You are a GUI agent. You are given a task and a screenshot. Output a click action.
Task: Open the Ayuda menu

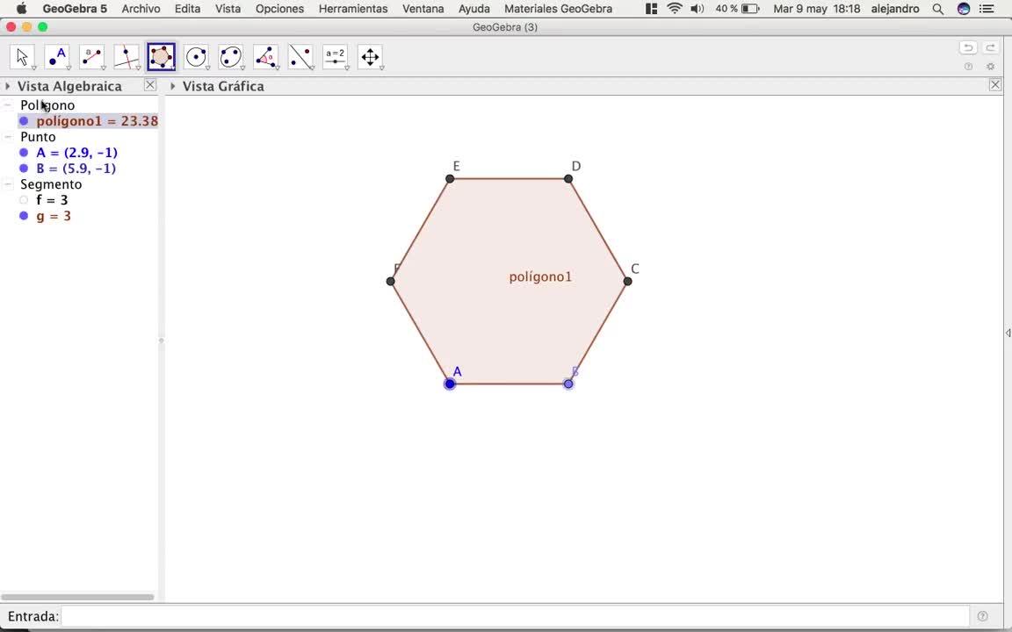point(473,9)
